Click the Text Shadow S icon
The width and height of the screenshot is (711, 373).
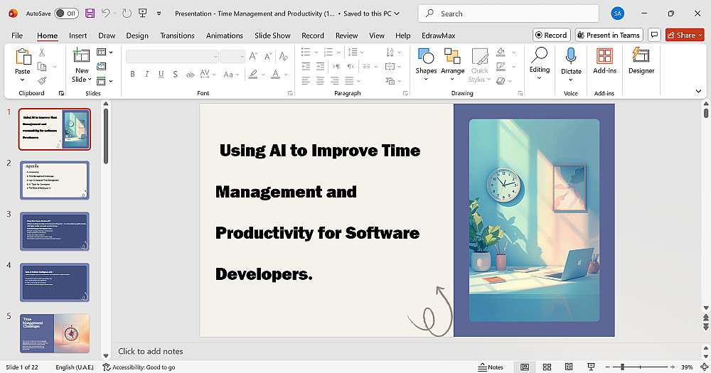(175, 75)
